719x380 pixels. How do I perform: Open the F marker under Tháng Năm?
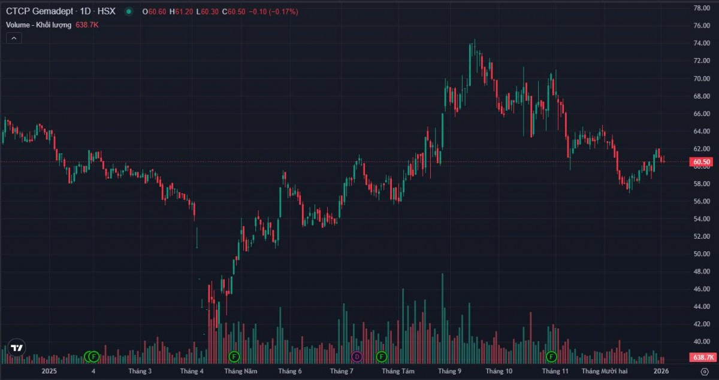(234, 357)
